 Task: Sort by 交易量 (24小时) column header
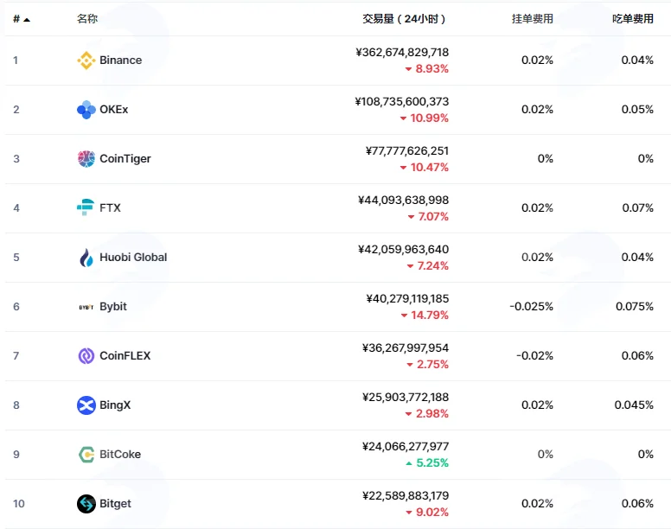click(x=404, y=19)
